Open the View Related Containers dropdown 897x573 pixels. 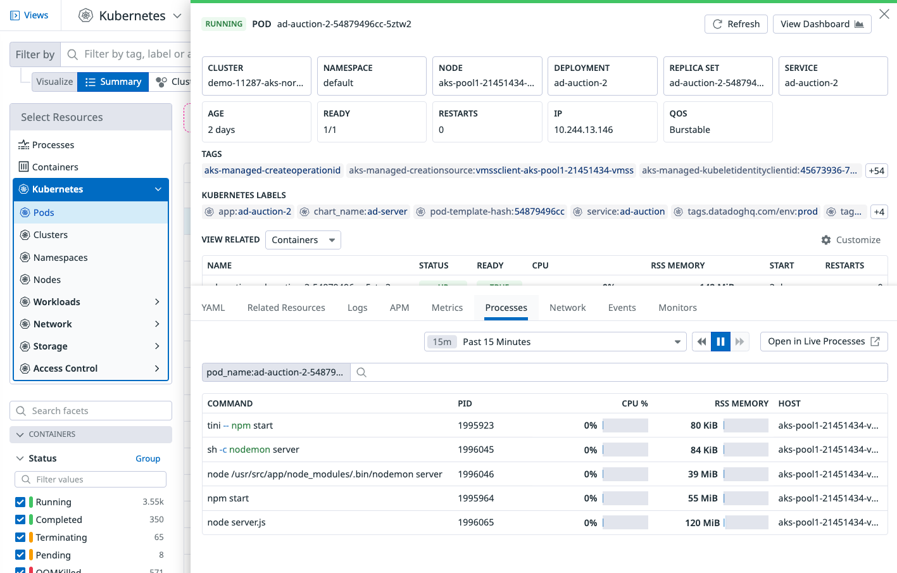(303, 240)
